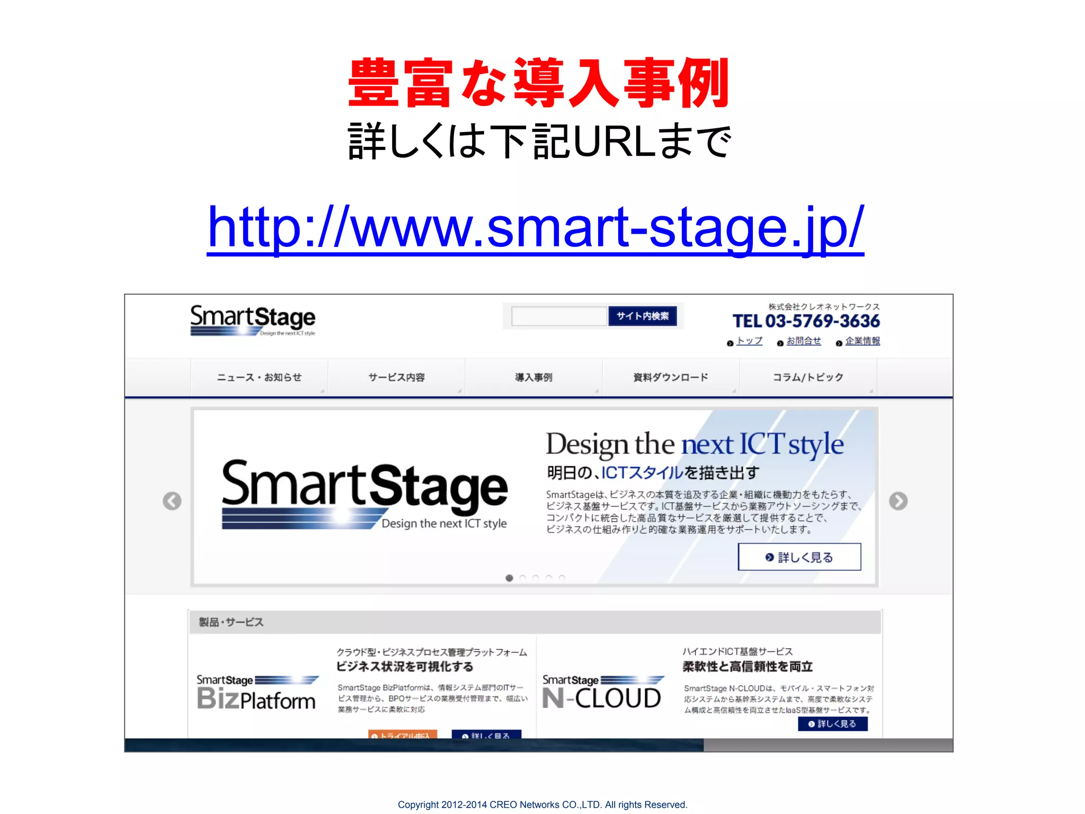1085x814 pixels.
Task: Go to previous banner slide arrow
Action: (172, 501)
